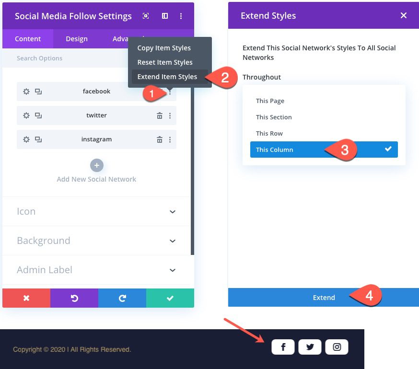Click the Extend button to apply styles
Image resolution: width=419 pixels, height=369 pixels.
324,298
